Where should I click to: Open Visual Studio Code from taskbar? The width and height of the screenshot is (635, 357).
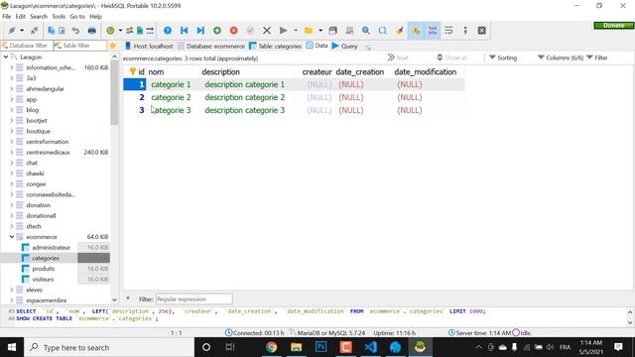[370, 347]
